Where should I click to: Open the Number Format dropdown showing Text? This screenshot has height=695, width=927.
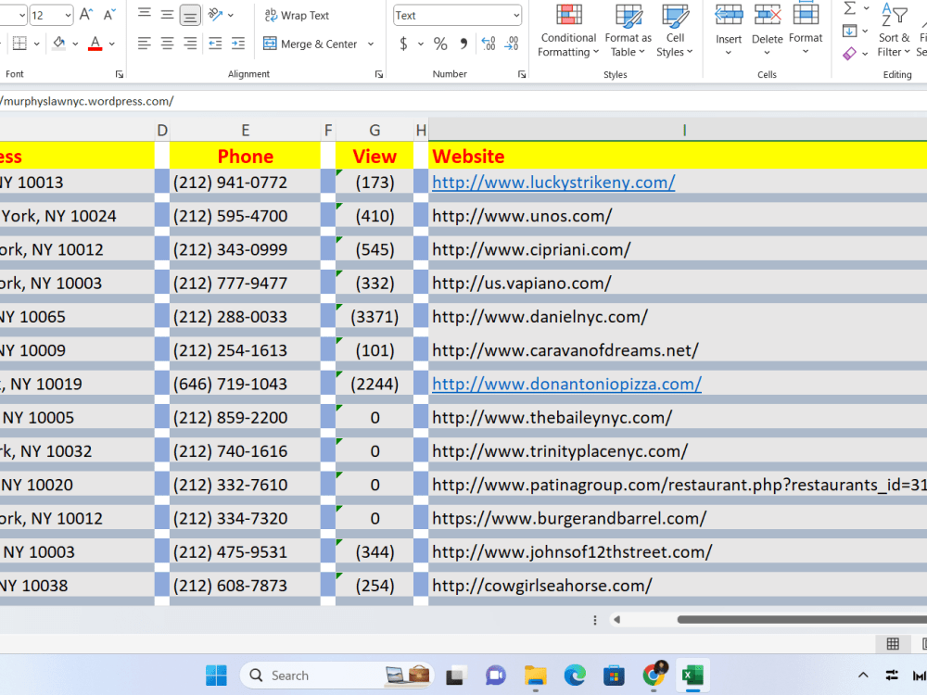pyautogui.click(x=457, y=15)
